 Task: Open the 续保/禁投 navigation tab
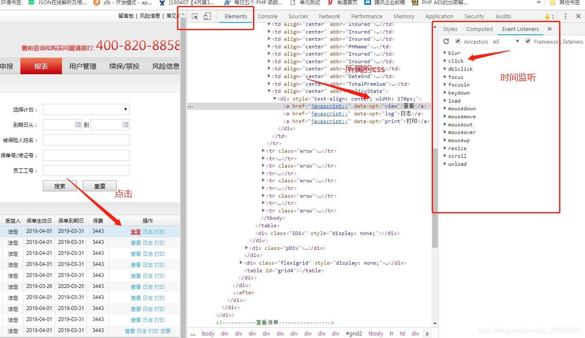124,66
